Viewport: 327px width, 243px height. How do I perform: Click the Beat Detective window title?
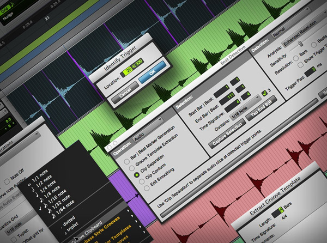(x=233, y=56)
